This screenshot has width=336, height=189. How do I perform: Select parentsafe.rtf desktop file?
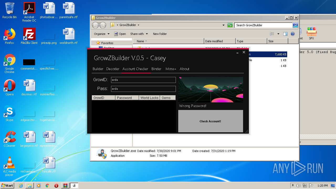[x=69, y=10]
